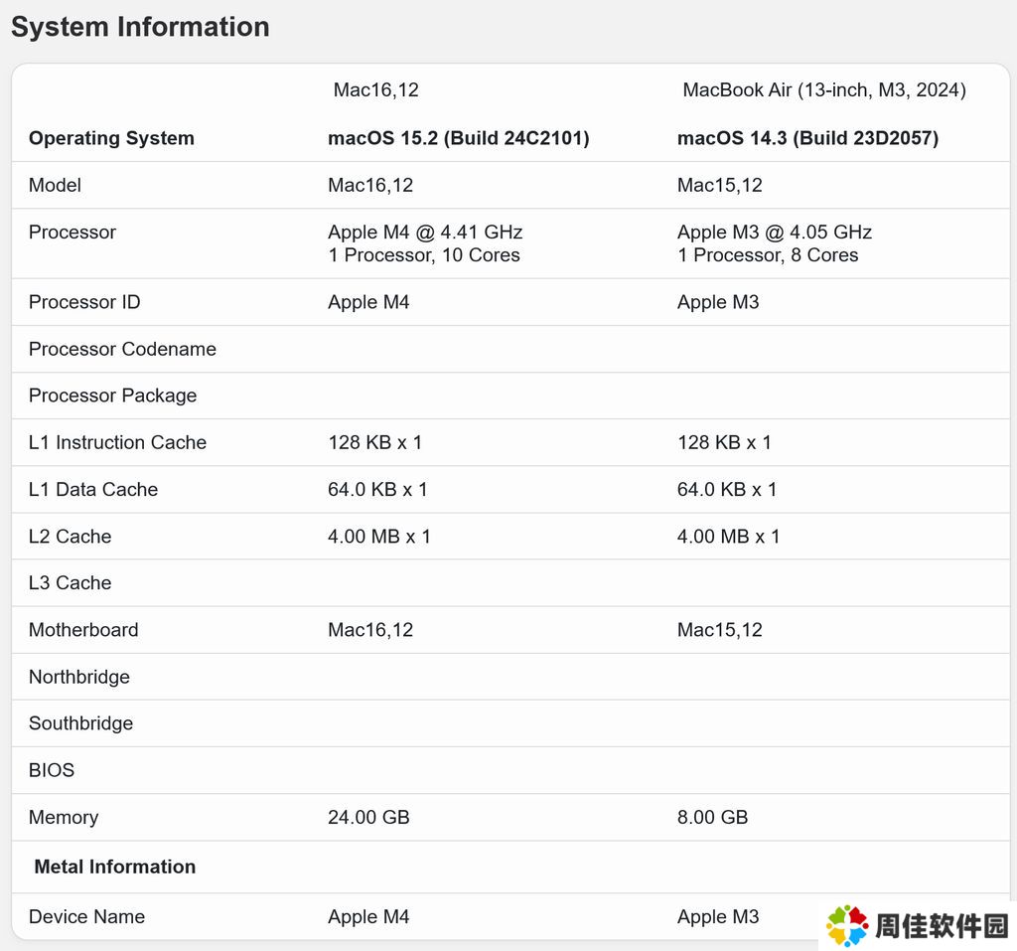Click the Southbridge label
The width and height of the screenshot is (1017, 951).
coord(81,723)
